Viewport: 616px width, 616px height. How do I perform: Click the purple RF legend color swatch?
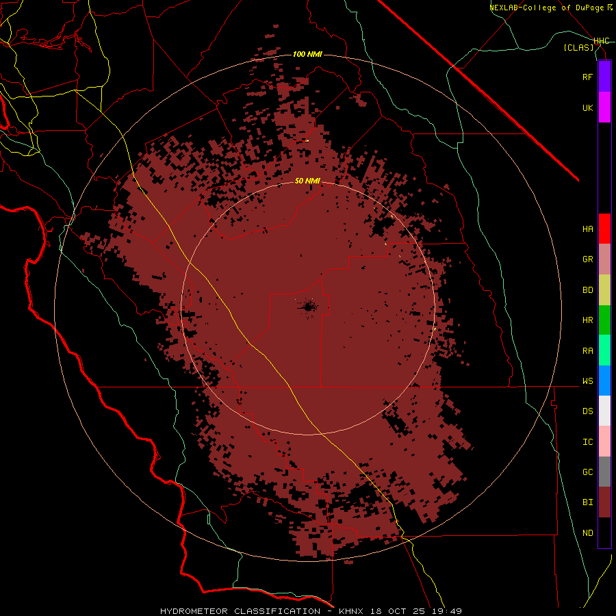point(604,77)
